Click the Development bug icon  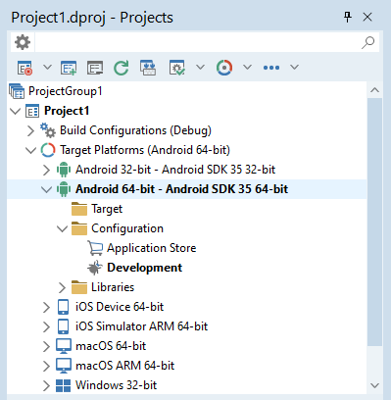95,268
